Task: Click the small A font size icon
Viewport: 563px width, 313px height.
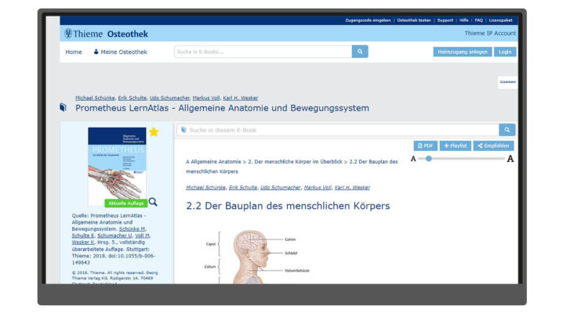Action: pyautogui.click(x=413, y=159)
